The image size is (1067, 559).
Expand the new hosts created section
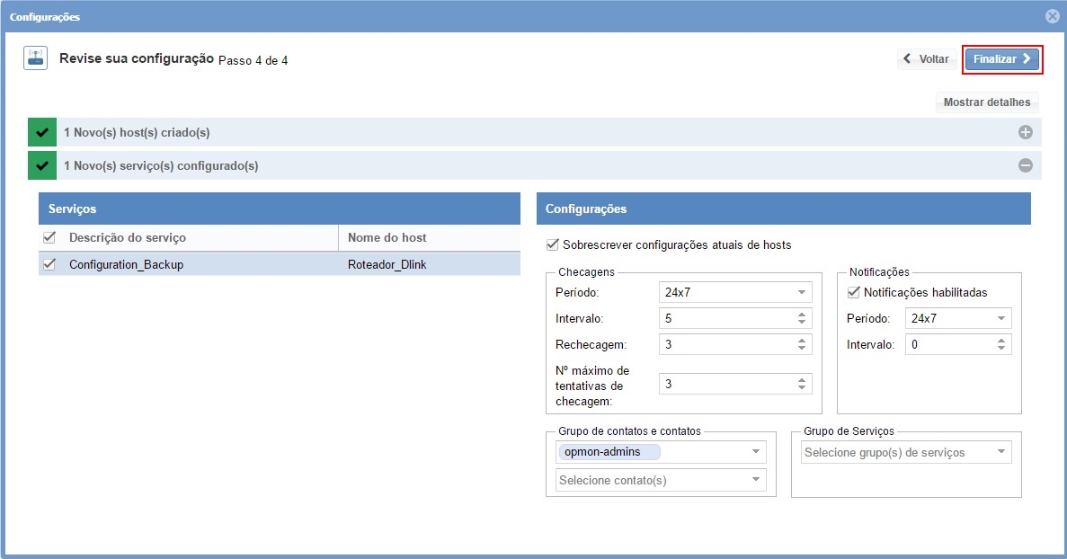[x=1025, y=132]
